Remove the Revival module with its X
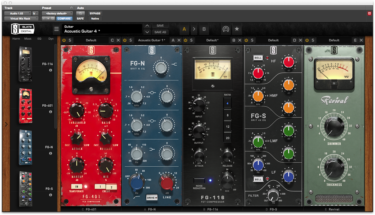The height and width of the screenshot is (215, 375). tap(361, 40)
